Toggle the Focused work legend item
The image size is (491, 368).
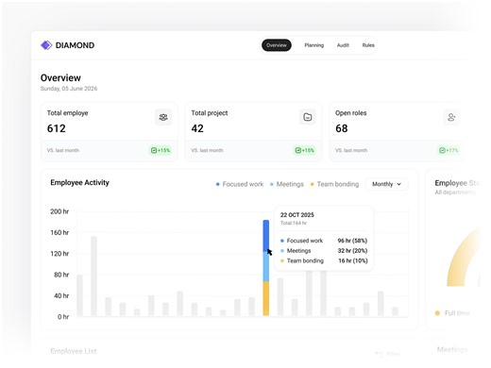click(x=240, y=184)
